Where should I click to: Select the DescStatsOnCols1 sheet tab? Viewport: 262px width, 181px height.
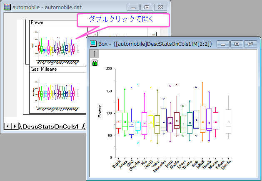pyautogui.click(x=51, y=126)
